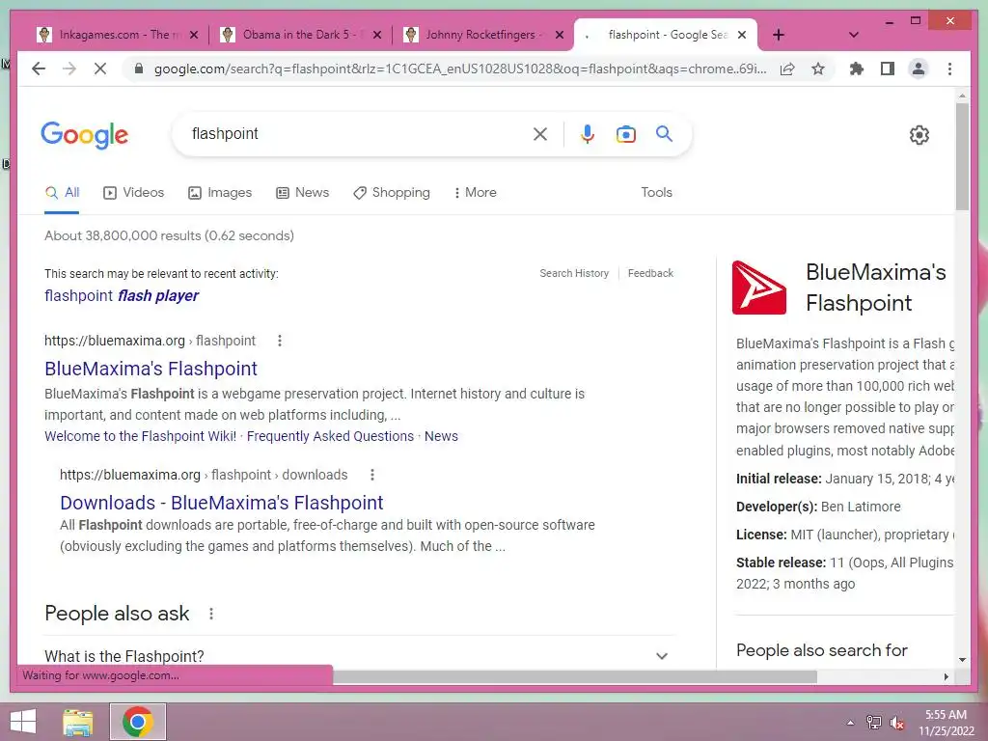988x741 pixels.
Task: Open options for flashpoint downloads result
Action: click(x=372, y=475)
